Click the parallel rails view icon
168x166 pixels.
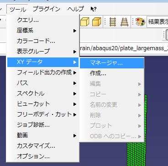pos(113,22)
